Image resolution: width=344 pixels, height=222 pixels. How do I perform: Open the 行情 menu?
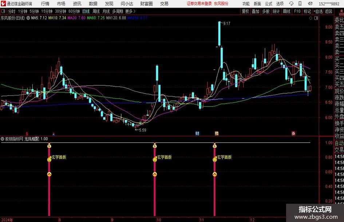coord(45,4)
